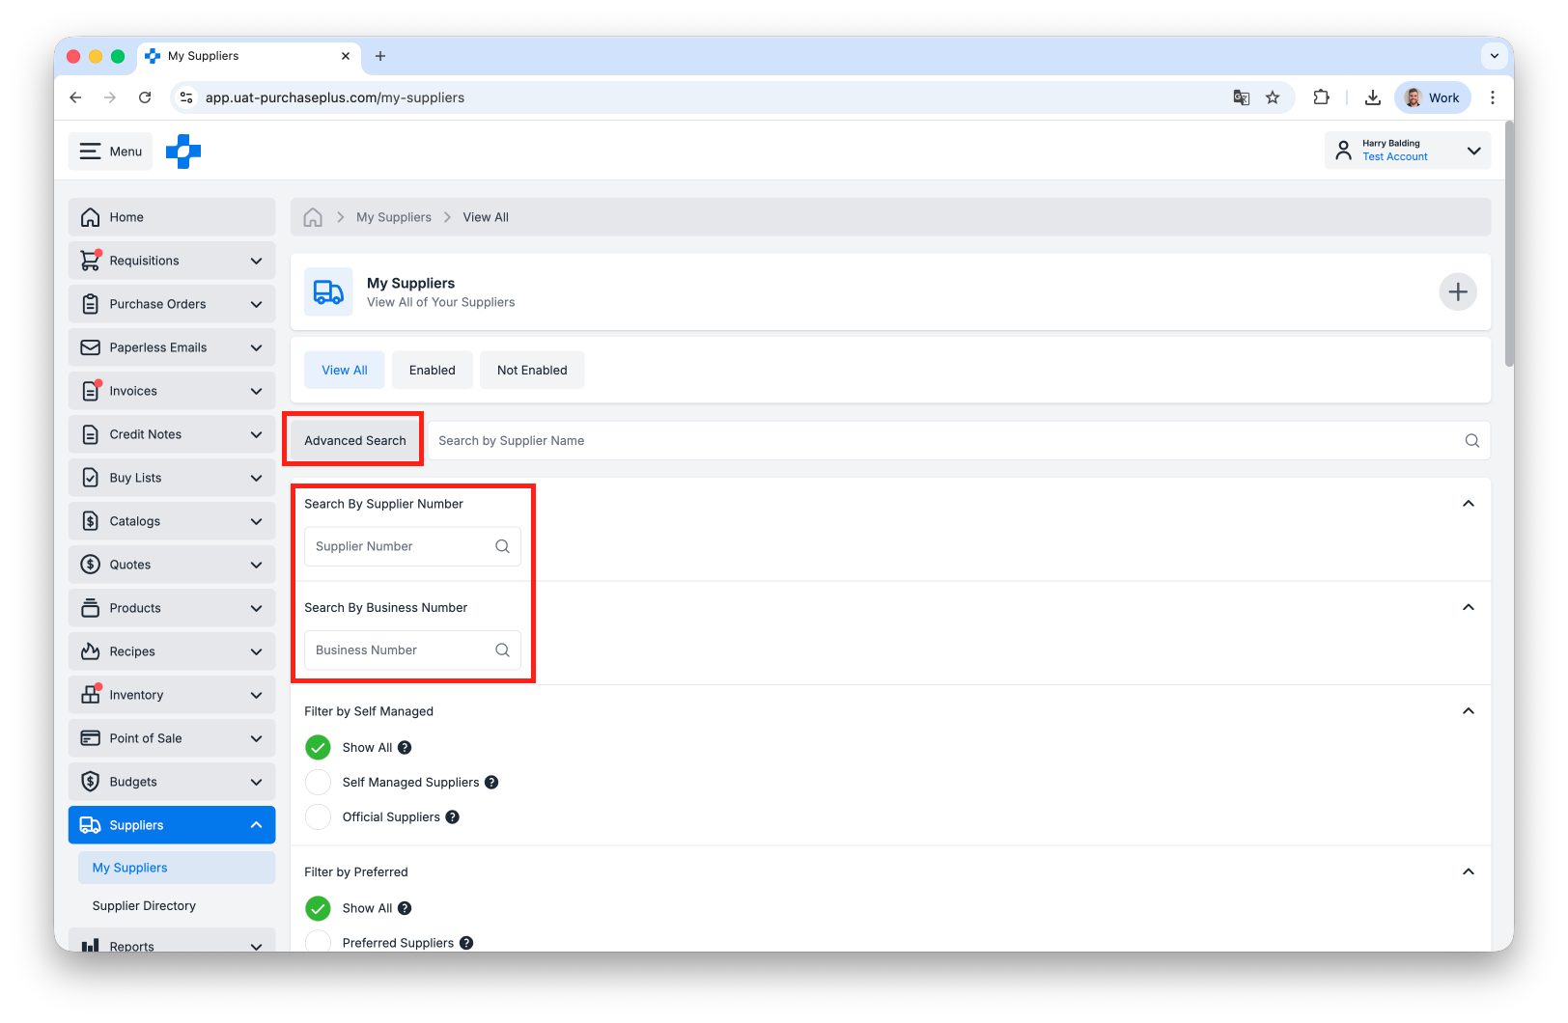Click help icon beside Self Managed Suppliers

tap(491, 783)
